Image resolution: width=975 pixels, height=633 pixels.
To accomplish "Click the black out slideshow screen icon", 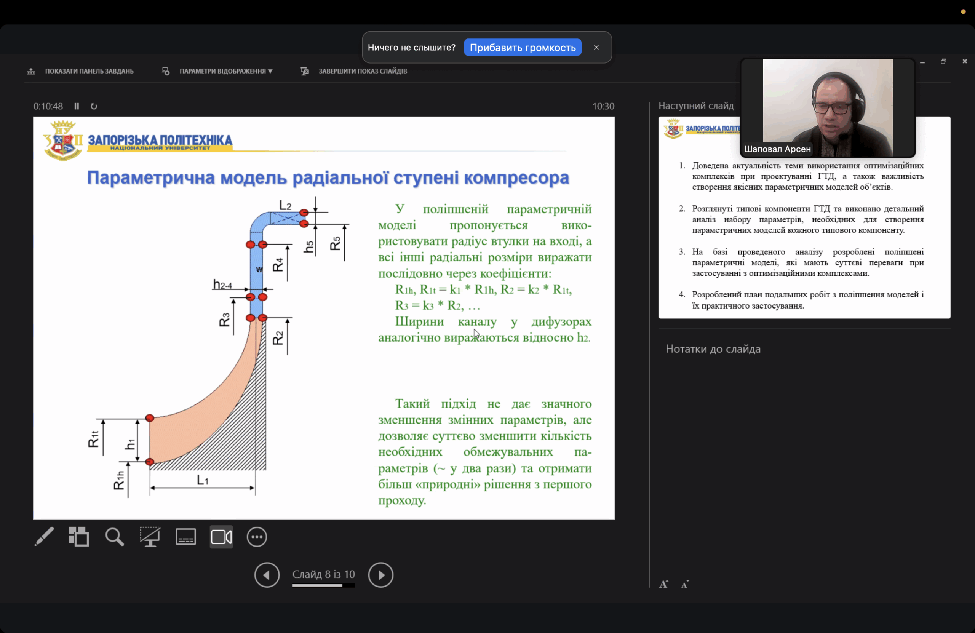I will (x=150, y=537).
